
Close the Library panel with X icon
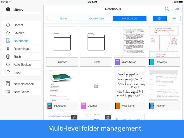(x=8, y=9)
